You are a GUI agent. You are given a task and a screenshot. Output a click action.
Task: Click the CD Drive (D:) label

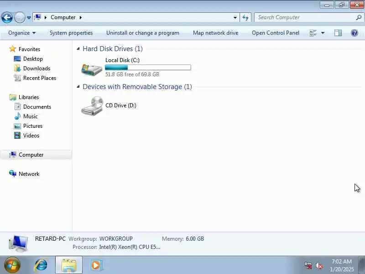click(121, 105)
